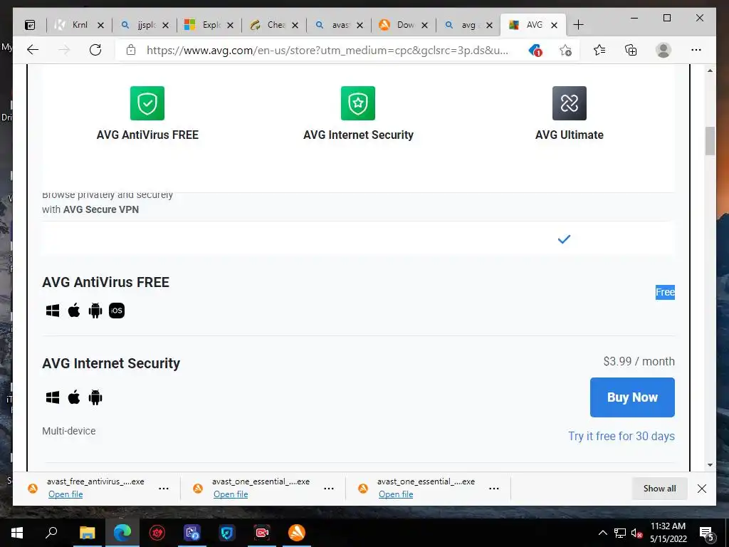
Task: Click the AVG AntiVirus FREE green shield icon
Action: (x=147, y=103)
